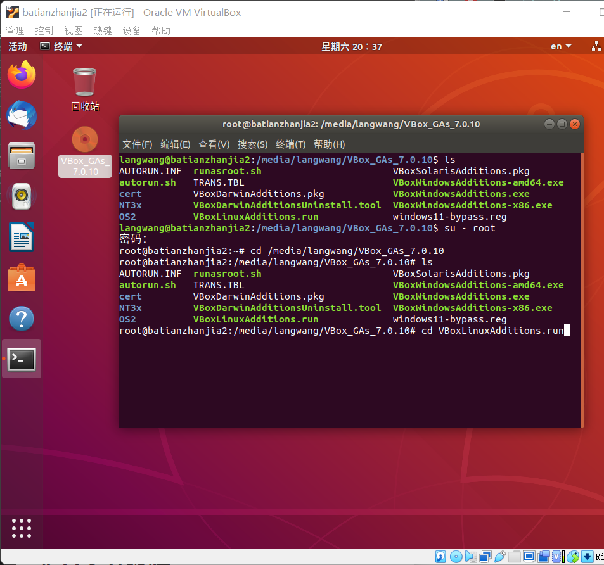The image size is (604, 565).
Task: Open the clock calendar 星期六 20:37
Action: click(352, 47)
